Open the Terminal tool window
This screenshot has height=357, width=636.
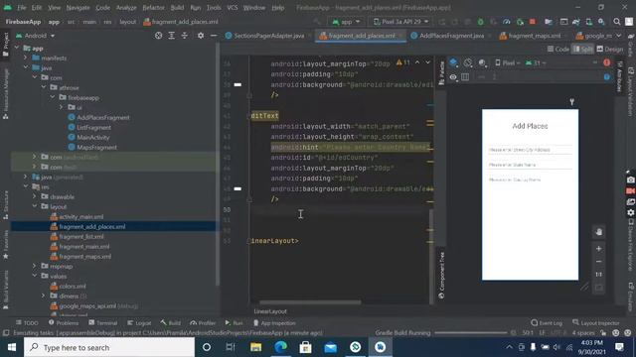(103, 323)
